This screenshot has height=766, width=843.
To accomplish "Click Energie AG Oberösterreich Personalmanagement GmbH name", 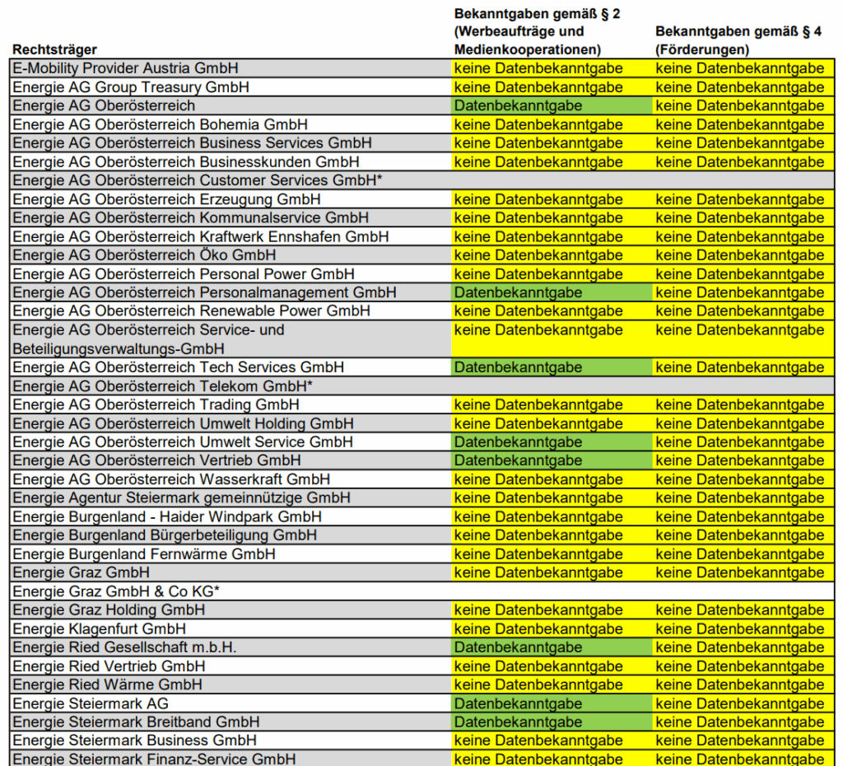I will pyautogui.click(x=204, y=292).
